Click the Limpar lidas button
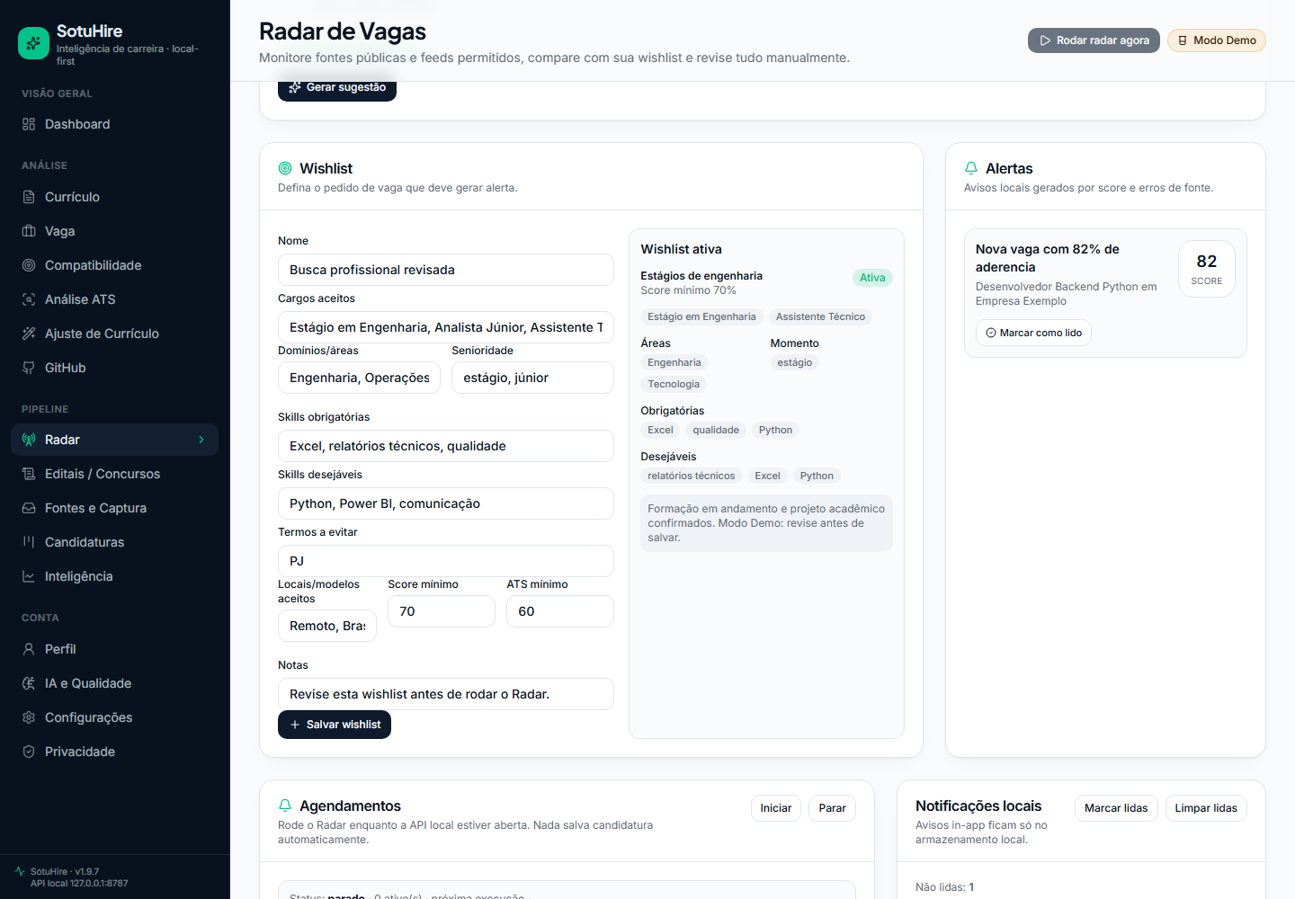Screen dimensions: 1295x899 point(1206,808)
